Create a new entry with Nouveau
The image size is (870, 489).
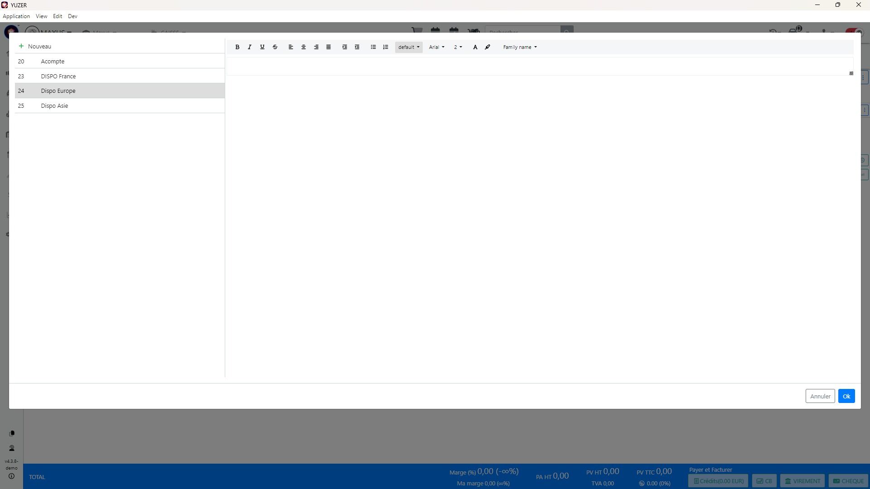click(x=35, y=46)
